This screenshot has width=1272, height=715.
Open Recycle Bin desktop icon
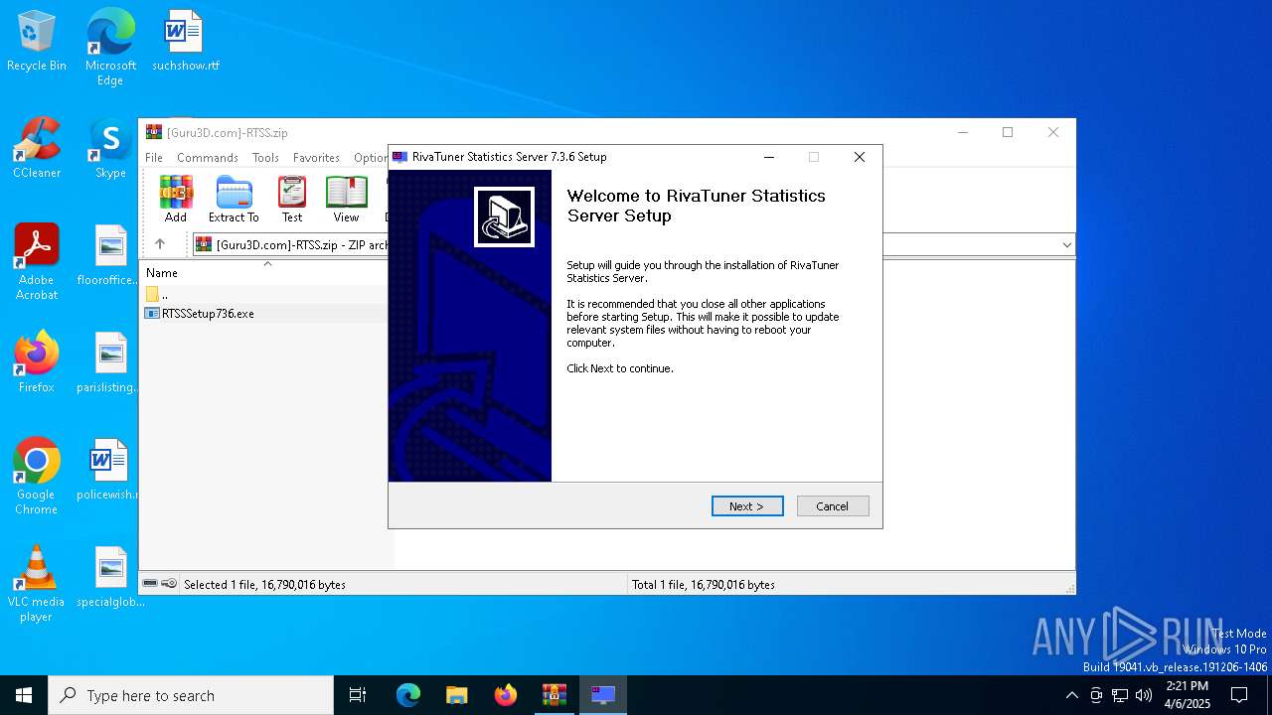(37, 41)
